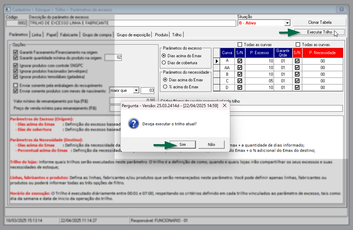Open the Papel tab
This screenshot has width=353, height=230.
51,35
